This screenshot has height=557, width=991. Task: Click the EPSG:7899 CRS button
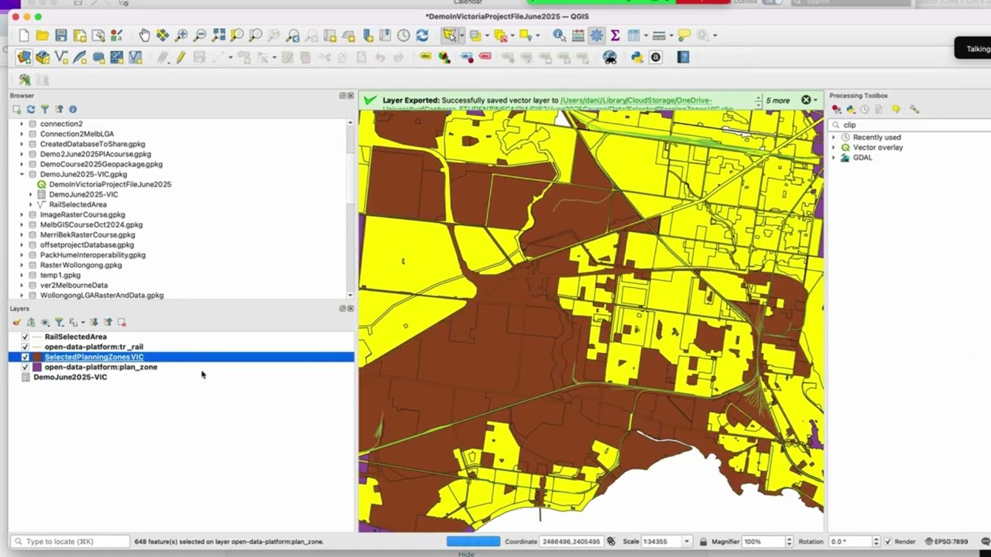tap(945, 542)
